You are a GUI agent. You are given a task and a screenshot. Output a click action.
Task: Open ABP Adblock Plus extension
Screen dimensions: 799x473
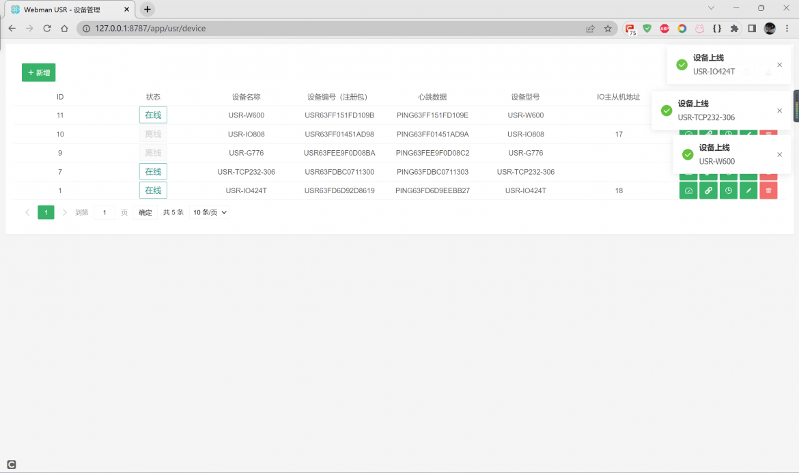[x=664, y=29]
